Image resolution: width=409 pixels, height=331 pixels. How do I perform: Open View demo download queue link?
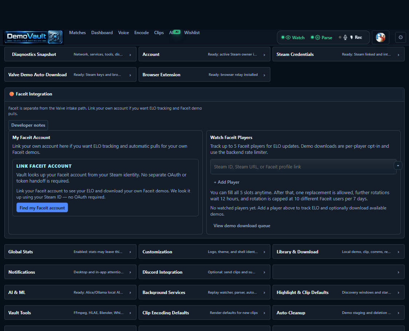242,226
